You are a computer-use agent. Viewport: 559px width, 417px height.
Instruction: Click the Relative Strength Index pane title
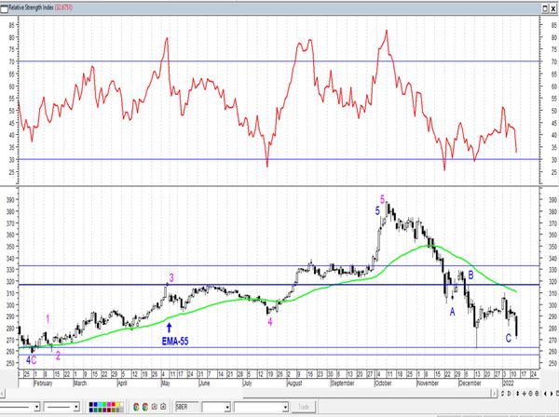(x=31, y=7)
